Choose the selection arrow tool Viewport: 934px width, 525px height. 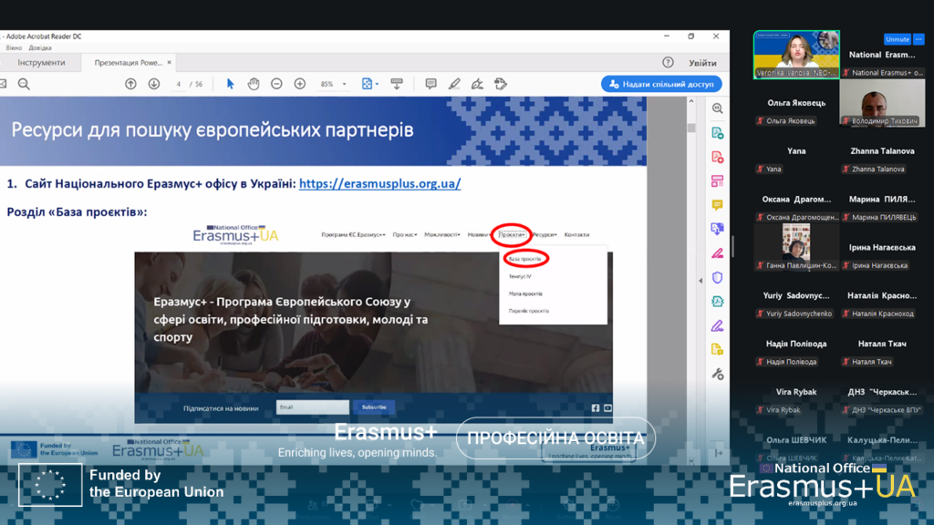click(230, 84)
